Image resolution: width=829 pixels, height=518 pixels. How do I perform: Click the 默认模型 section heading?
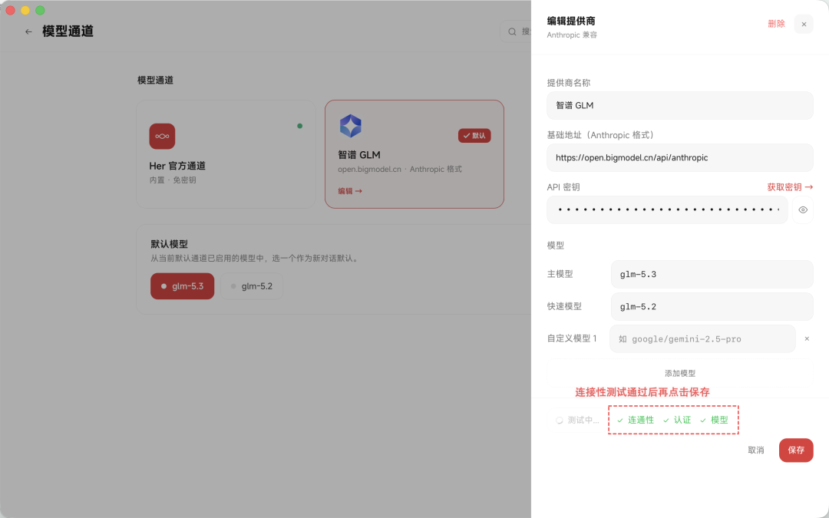tap(169, 244)
